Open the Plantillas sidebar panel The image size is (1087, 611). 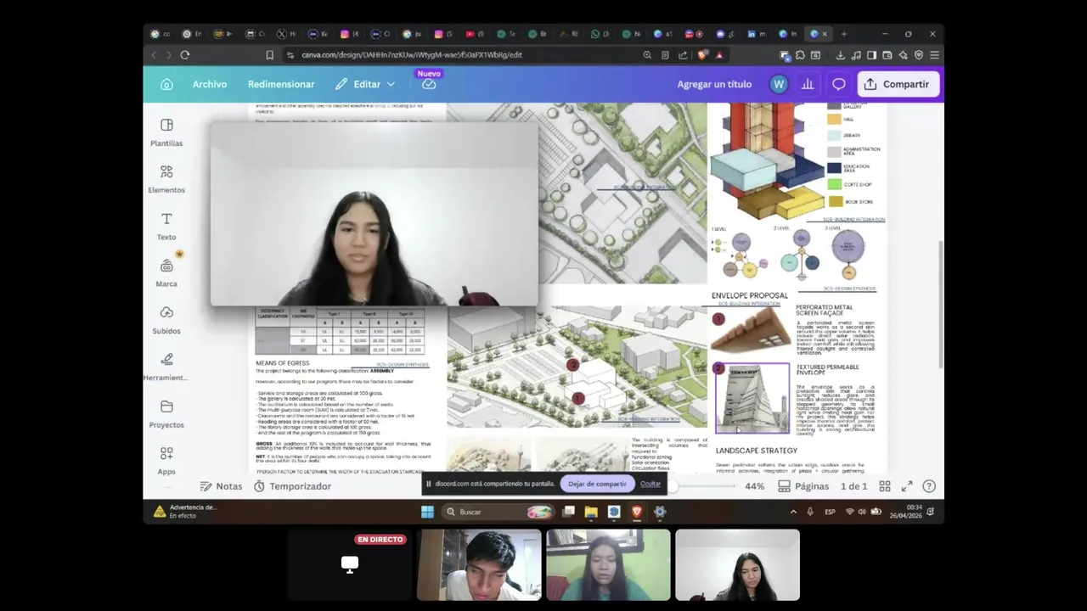[x=166, y=132]
